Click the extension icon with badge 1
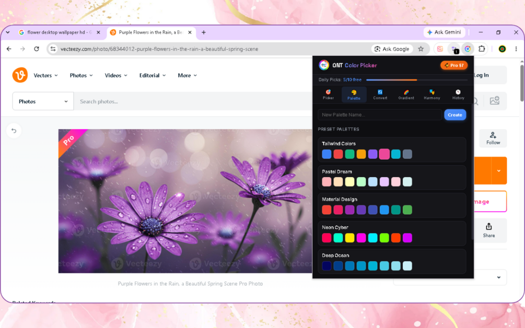Image resolution: width=525 pixels, height=328 pixels. click(454, 49)
